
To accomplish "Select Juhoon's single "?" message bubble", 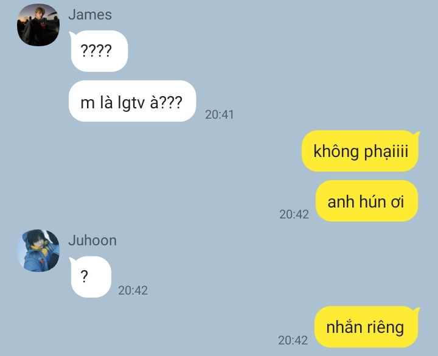I will pyautogui.click(x=91, y=277).
